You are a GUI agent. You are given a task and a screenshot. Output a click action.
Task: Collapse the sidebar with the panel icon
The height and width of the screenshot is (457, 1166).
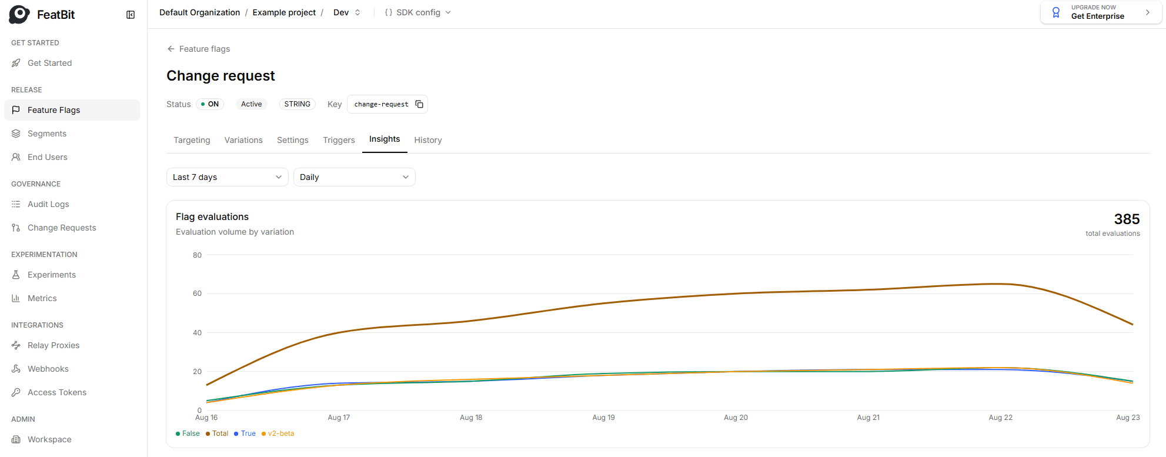[131, 15]
